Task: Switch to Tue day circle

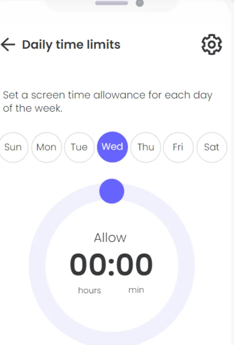Action: [79, 147]
